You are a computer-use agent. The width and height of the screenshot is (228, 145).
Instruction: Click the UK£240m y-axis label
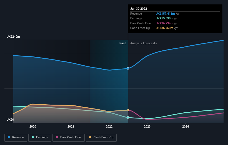pyautogui.click(x=13, y=37)
